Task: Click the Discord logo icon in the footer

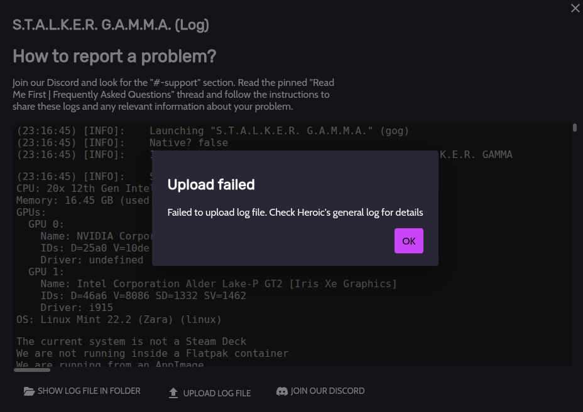Action: click(x=282, y=391)
